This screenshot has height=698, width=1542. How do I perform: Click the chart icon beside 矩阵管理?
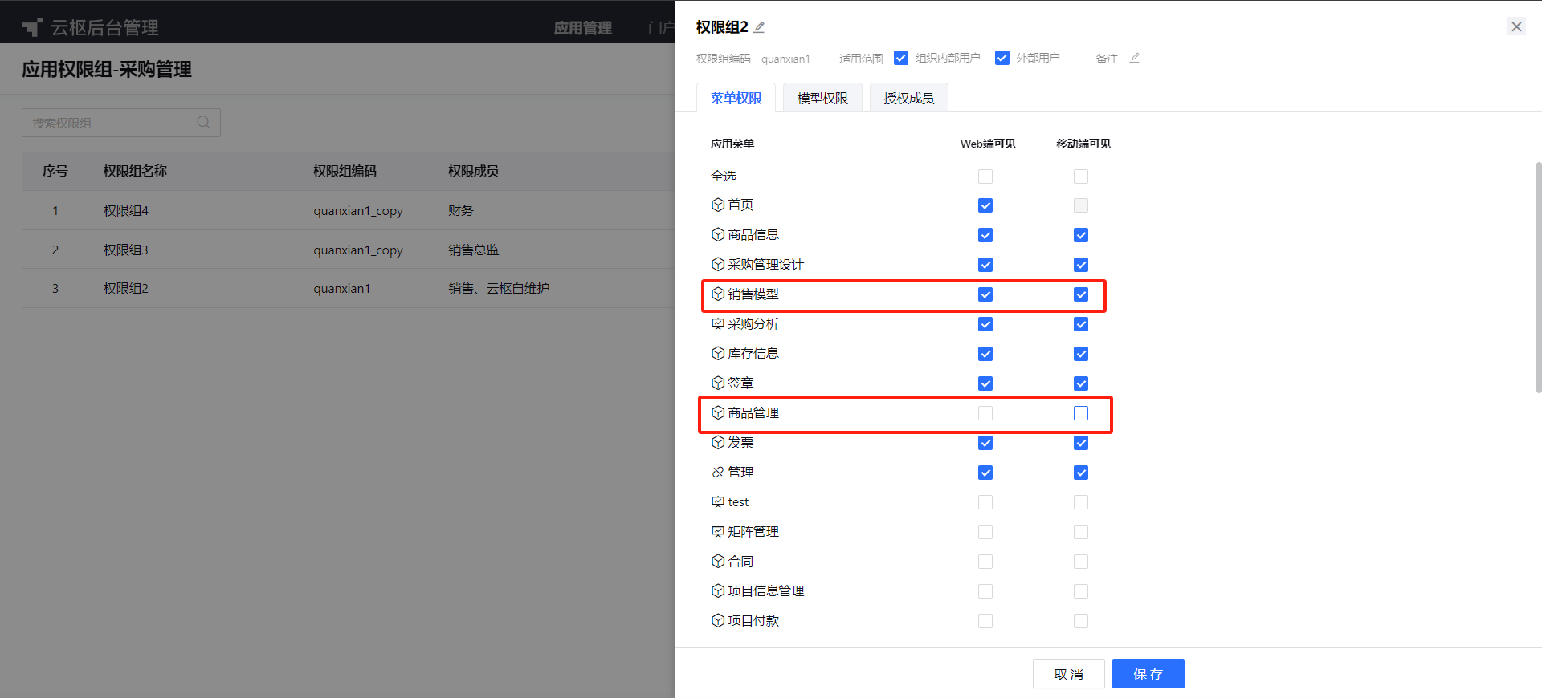click(x=718, y=531)
